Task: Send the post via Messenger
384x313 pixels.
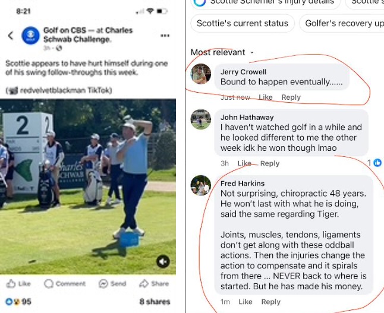Action: (112, 284)
